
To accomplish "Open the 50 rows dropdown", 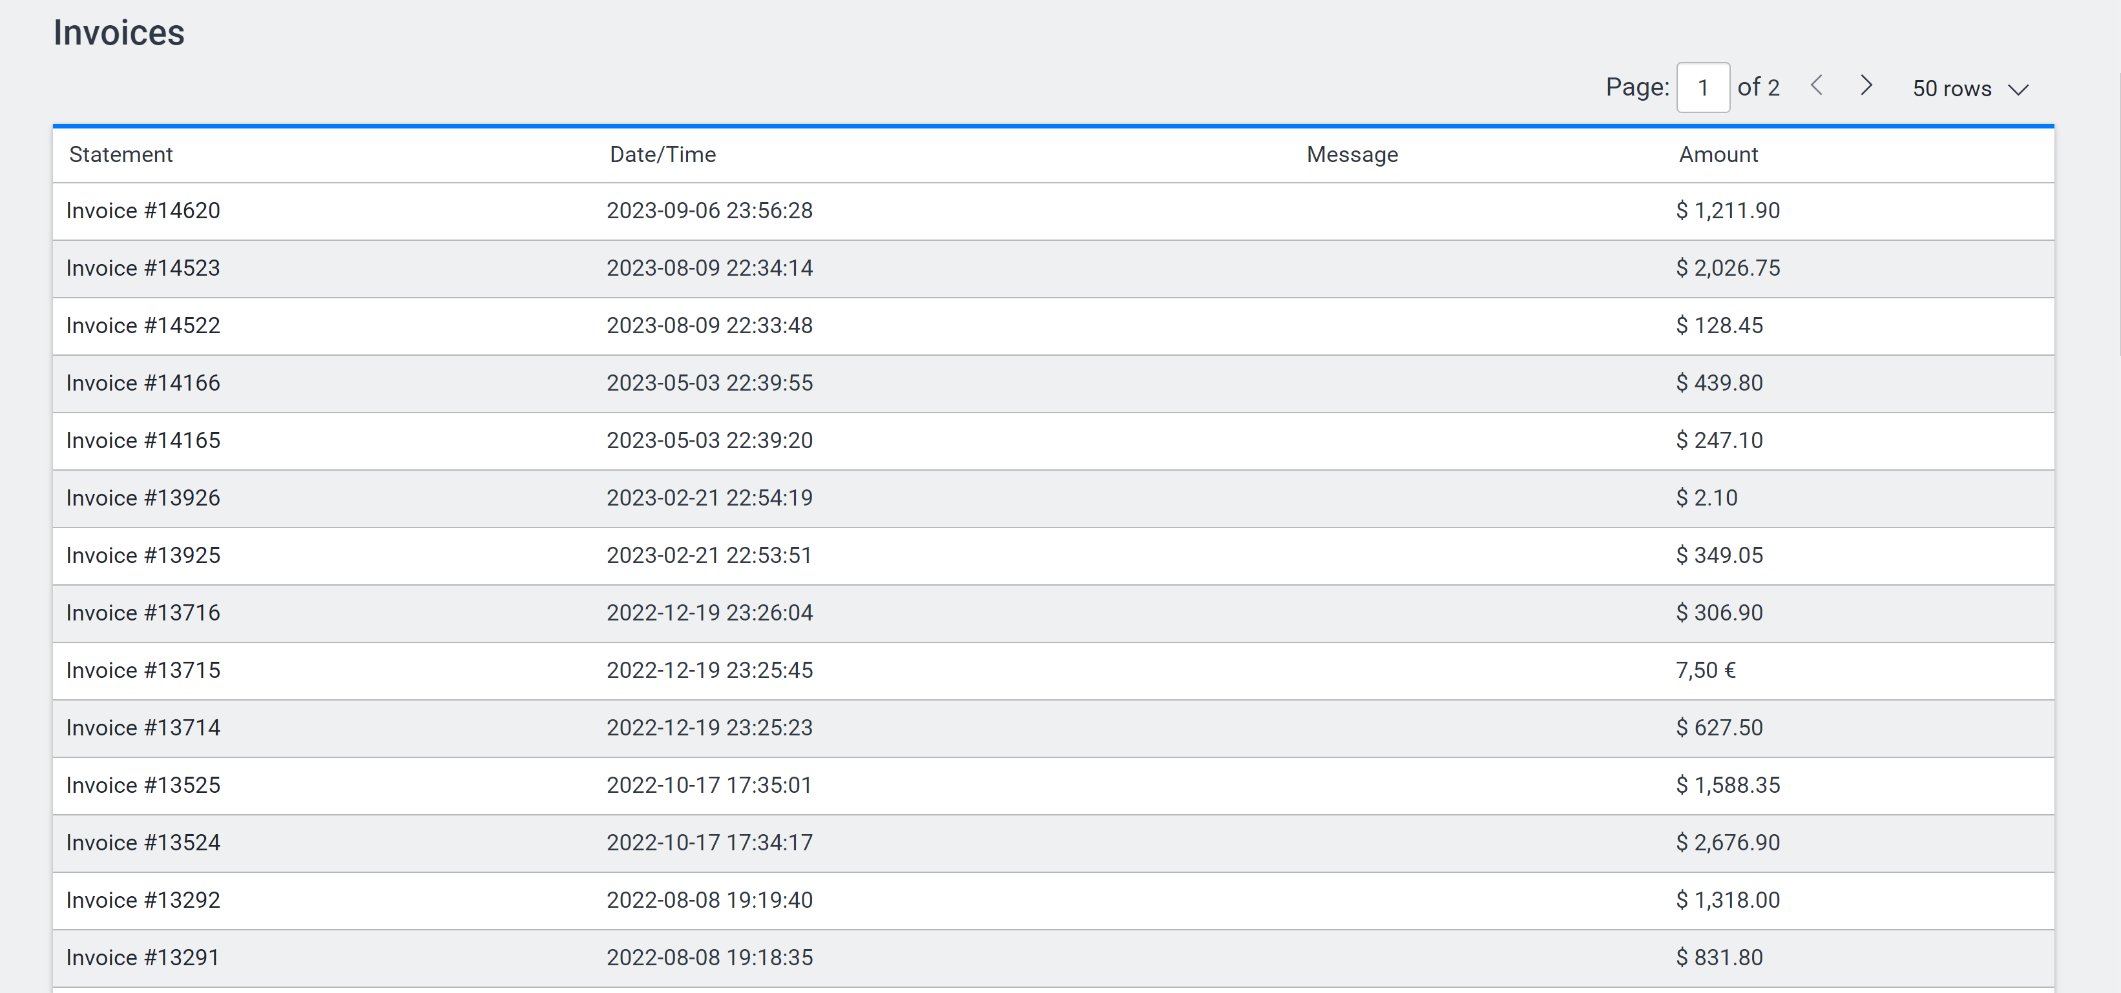I will click(x=1969, y=89).
